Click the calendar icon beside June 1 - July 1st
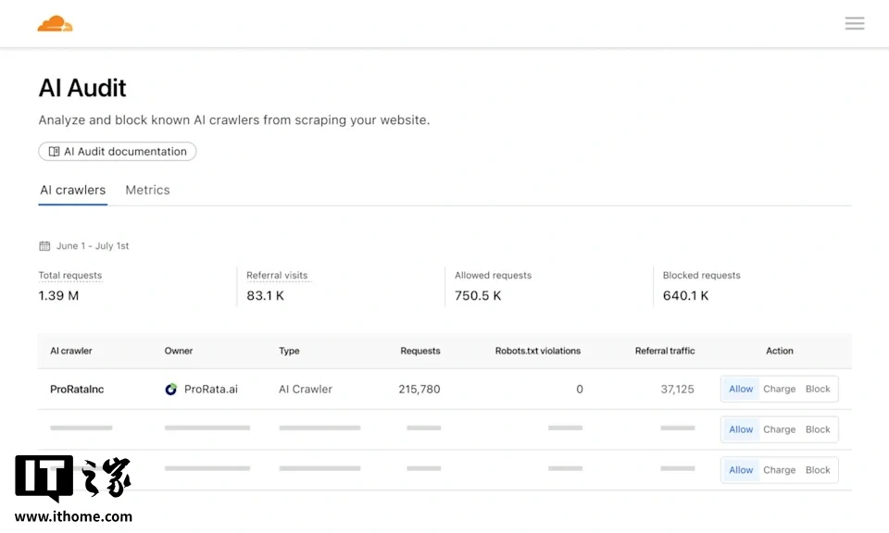 [44, 246]
